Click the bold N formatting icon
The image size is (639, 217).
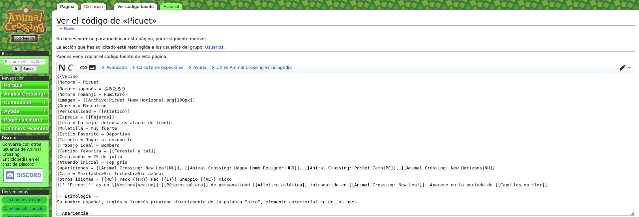pyautogui.click(x=62, y=68)
